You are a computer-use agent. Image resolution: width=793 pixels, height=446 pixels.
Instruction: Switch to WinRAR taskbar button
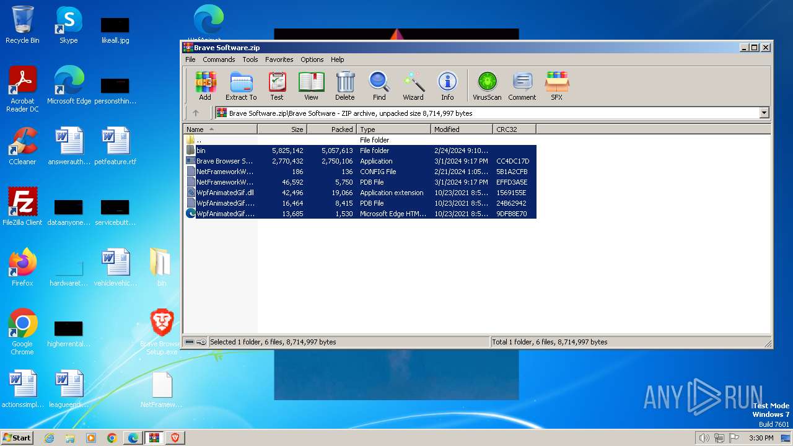click(154, 438)
